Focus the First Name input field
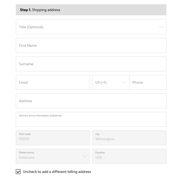This screenshot has height=179, width=178. click(91, 45)
